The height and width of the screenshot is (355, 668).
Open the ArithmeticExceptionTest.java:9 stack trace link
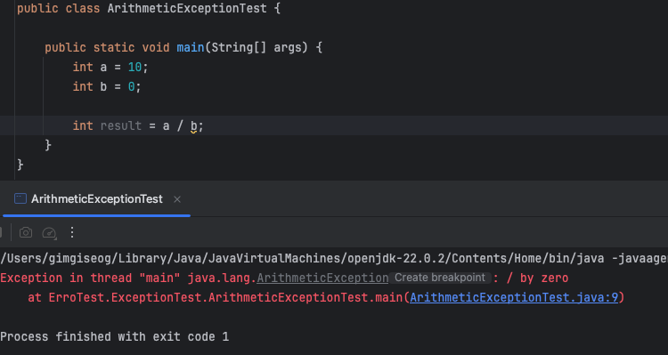[514, 297]
